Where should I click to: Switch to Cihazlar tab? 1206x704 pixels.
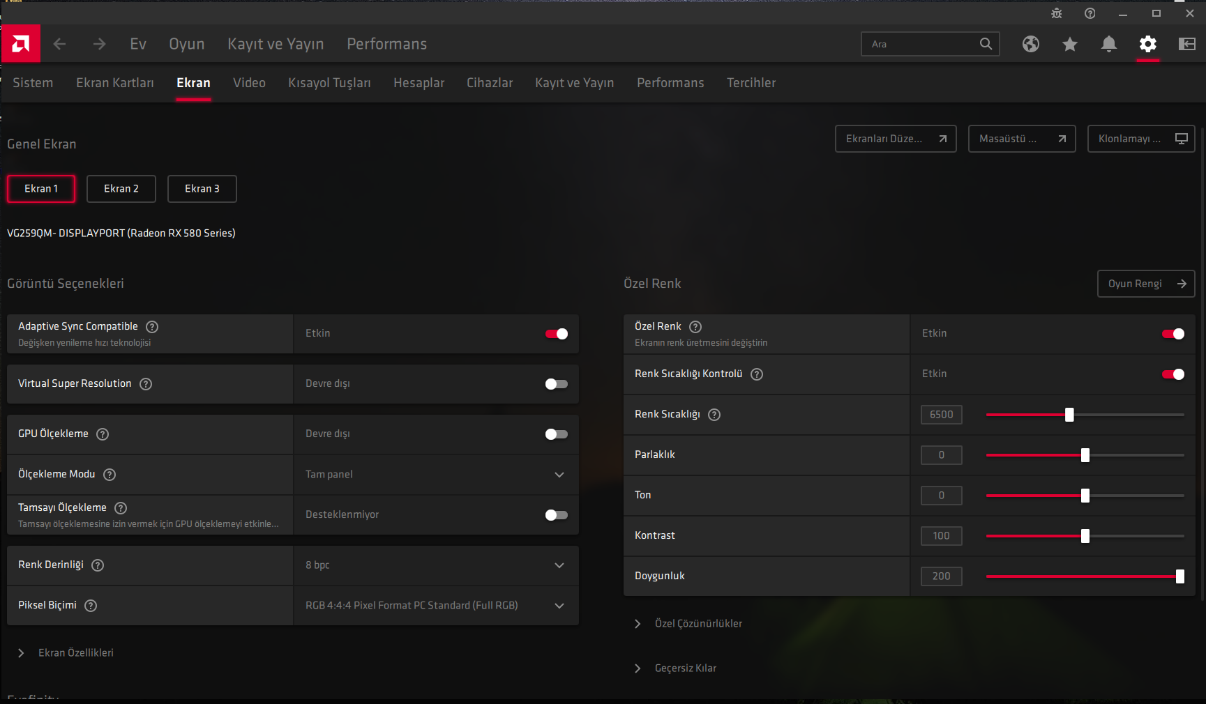pyautogui.click(x=490, y=83)
